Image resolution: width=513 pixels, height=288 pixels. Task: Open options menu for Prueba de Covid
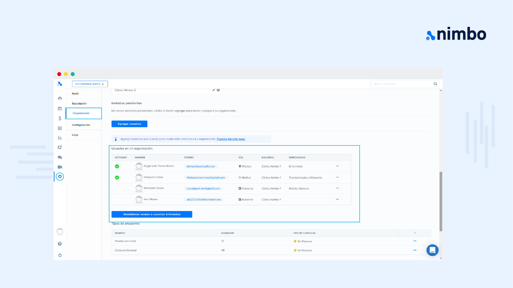pos(415,241)
